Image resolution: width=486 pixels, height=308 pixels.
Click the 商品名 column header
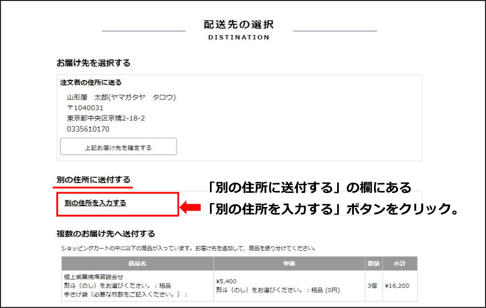(x=137, y=264)
